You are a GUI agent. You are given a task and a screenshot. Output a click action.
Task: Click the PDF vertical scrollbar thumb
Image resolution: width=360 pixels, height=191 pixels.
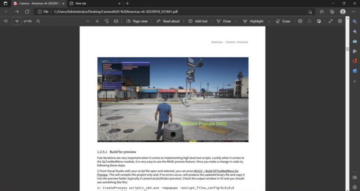(x=347, y=49)
